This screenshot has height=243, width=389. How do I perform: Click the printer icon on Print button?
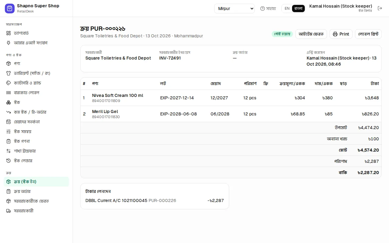pyautogui.click(x=335, y=34)
